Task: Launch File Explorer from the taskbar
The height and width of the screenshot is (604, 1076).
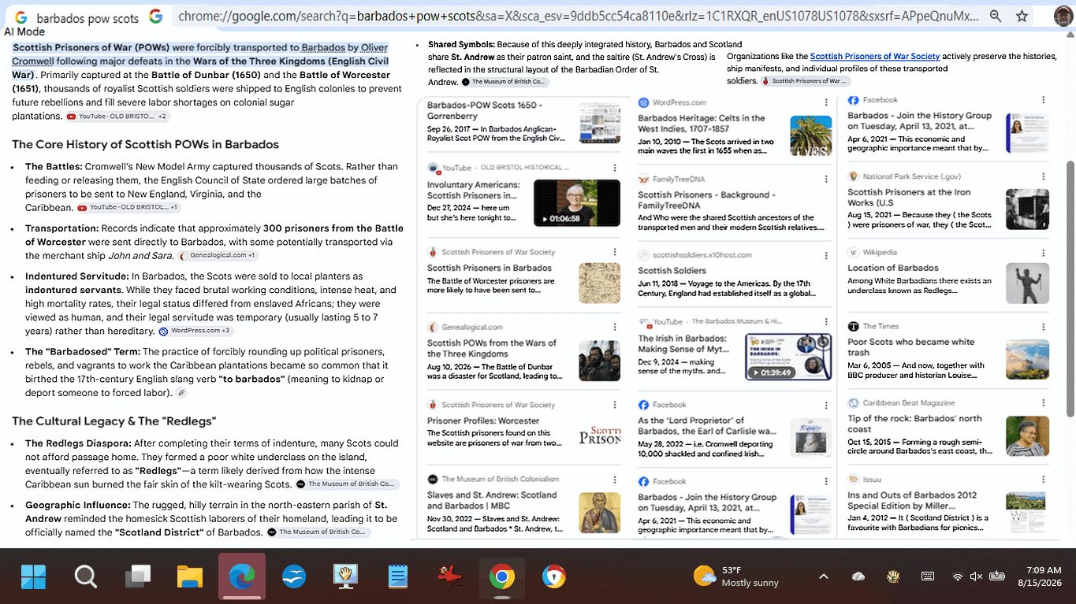Action: tap(190, 577)
